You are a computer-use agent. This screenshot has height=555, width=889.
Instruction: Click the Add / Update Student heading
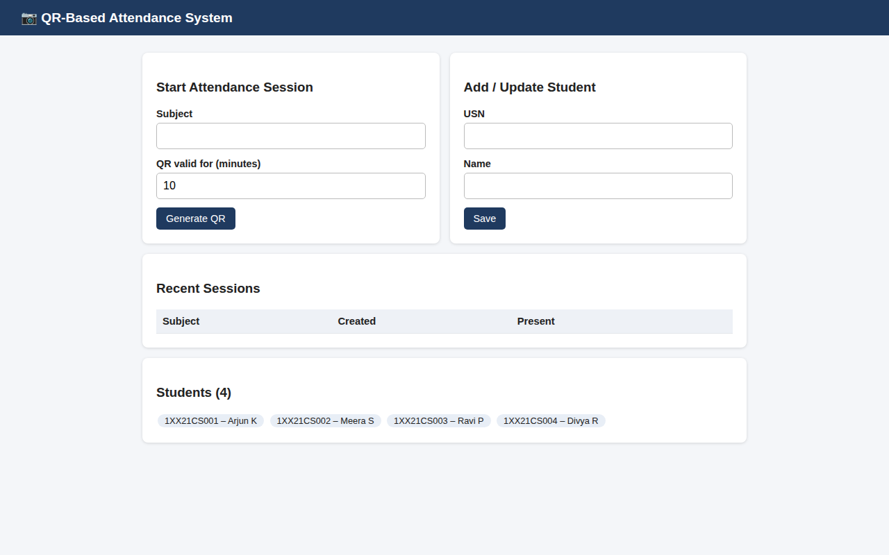point(530,87)
